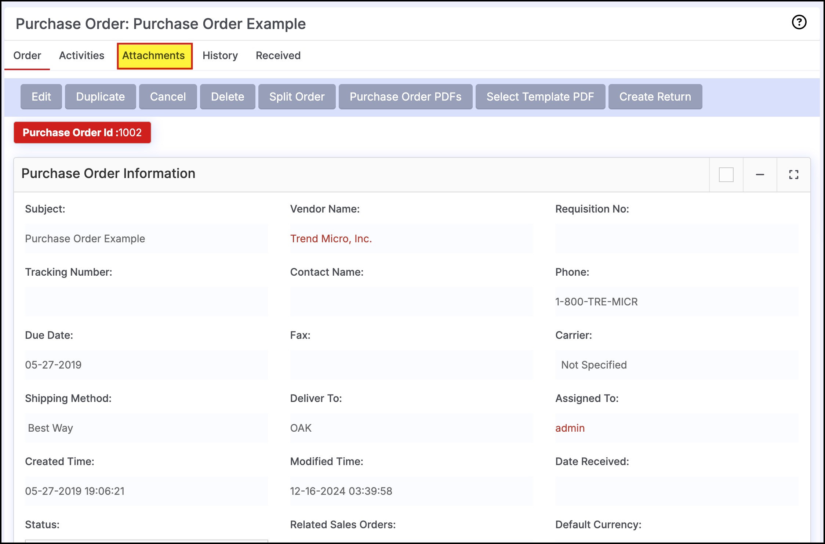View the Received tab

[x=278, y=56]
